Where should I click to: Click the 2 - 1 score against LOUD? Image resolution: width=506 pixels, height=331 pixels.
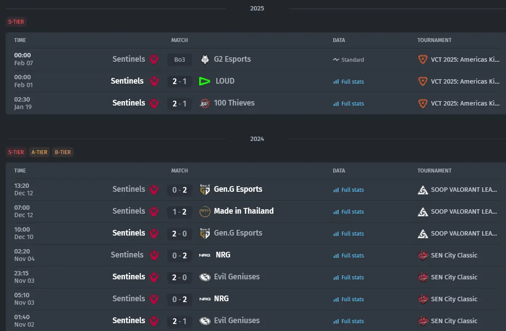179,81
